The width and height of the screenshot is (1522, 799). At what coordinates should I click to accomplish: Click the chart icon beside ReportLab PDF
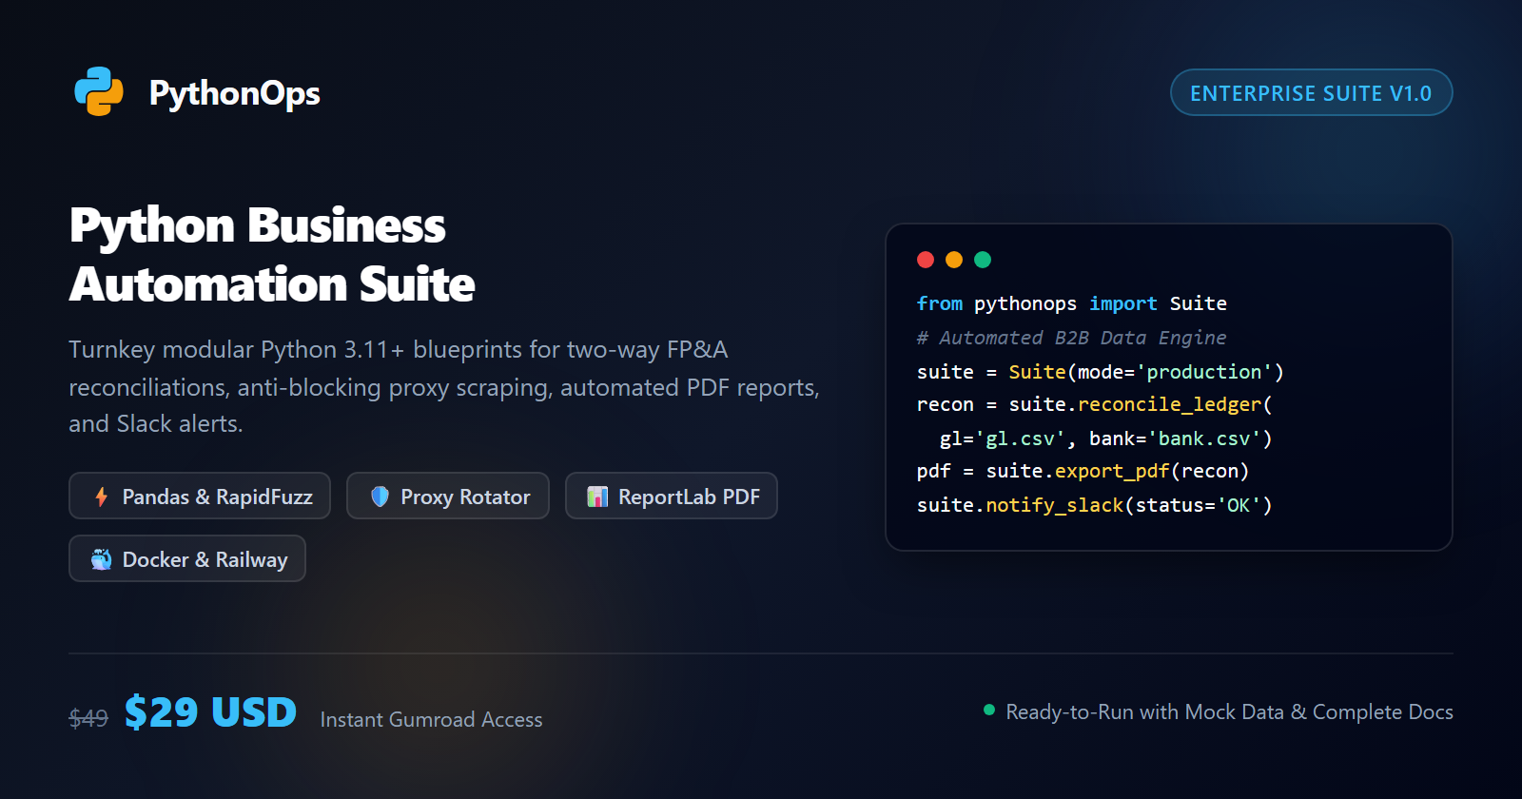click(597, 497)
